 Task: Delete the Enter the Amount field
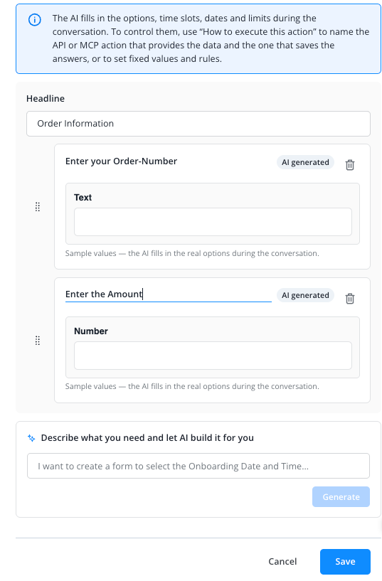coord(350,298)
